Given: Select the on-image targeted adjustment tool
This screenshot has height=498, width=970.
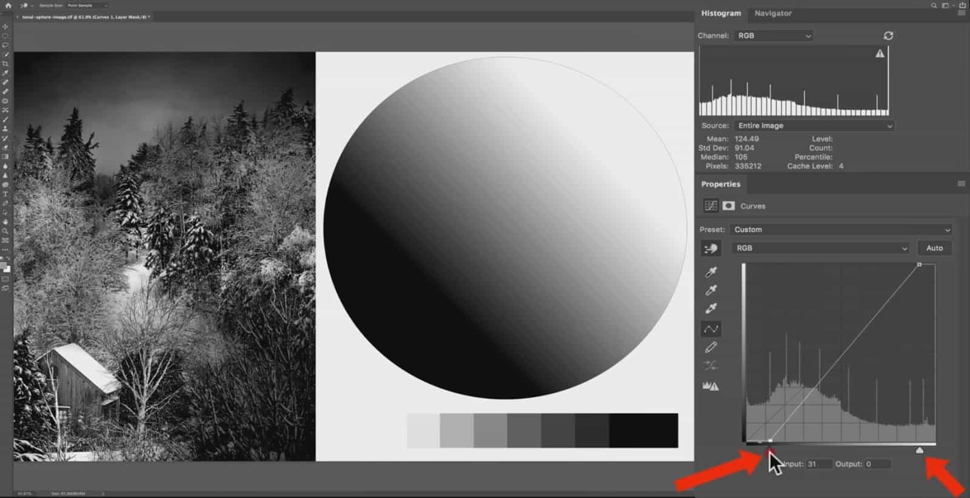Looking at the screenshot, I should point(711,248).
